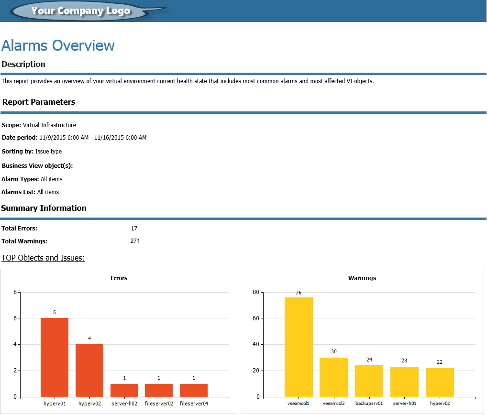Click the 1 data label above server-h02
This screenshot has width=487, height=415.
tap(124, 378)
